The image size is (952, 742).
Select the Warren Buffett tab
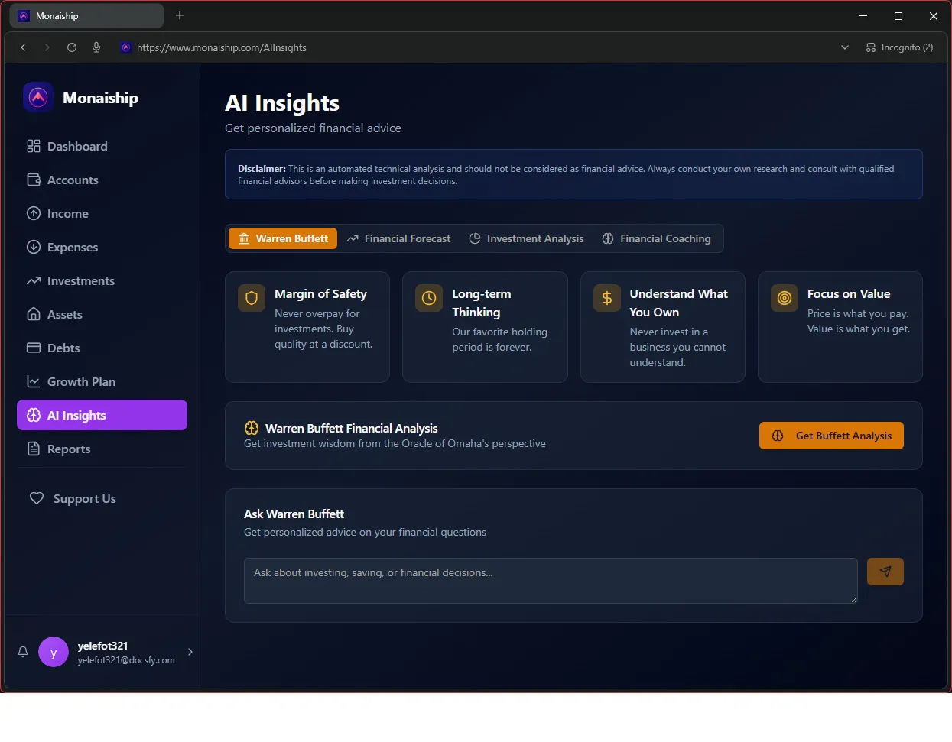coord(283,238)
